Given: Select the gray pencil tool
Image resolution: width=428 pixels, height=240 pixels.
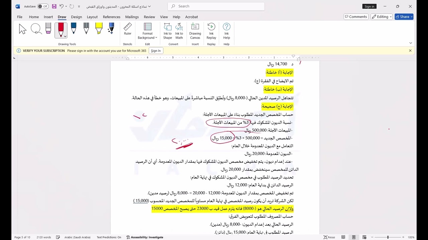Looking at the screenshot, I should coord(86,29).
